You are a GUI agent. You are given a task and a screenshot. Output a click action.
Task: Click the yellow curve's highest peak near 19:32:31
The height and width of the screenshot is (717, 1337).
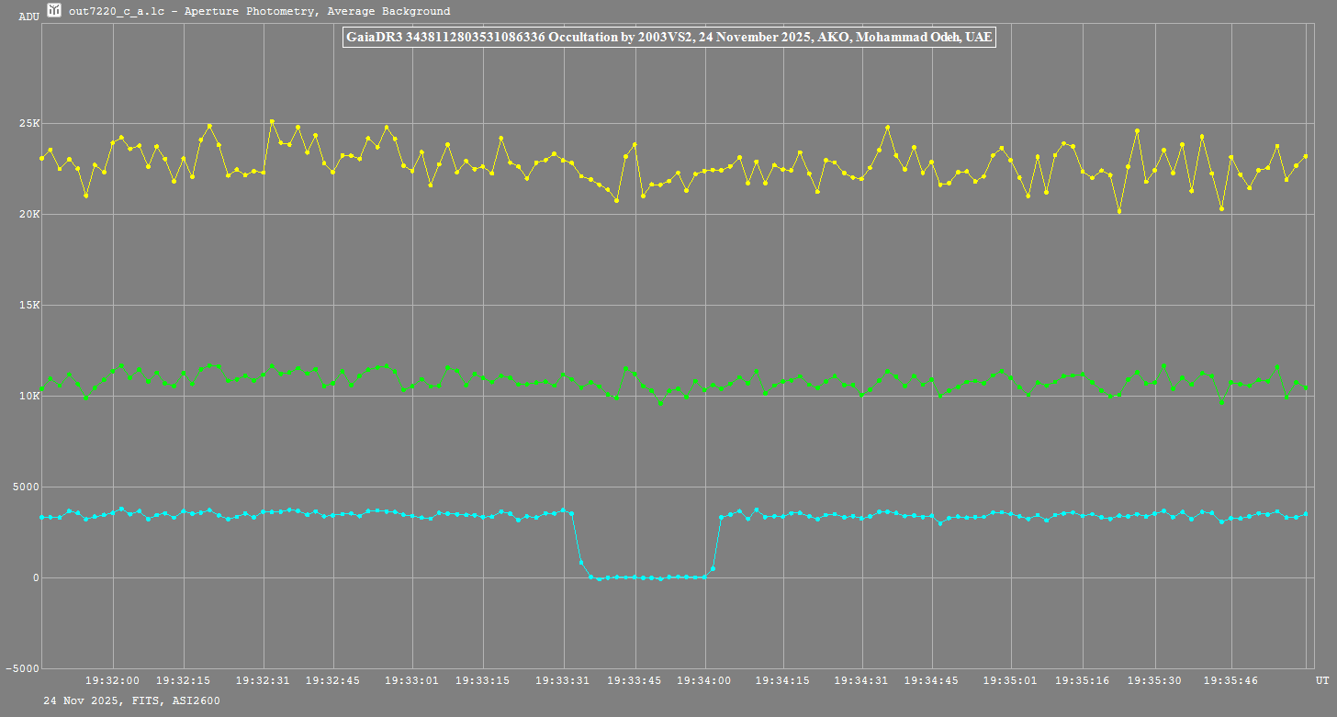pyautogui.click(x=272, y=121)
